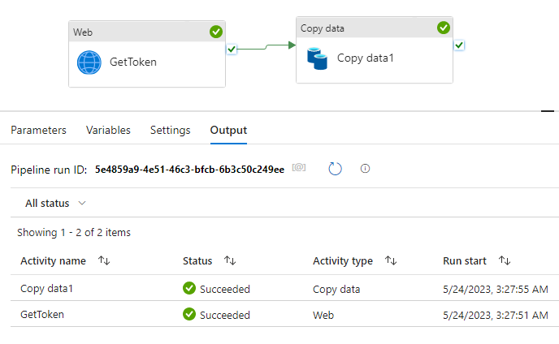Viewport: 559px width, 344px height.
Task: Open the All status filter dropdown
Action: tap(55, 203)
